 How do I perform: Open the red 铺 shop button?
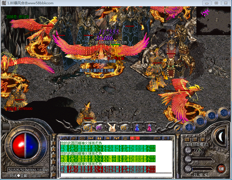(221, 169)
